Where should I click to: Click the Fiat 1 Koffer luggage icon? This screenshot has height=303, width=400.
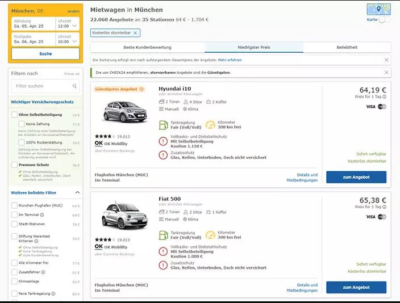pyautogui.click(x=209, y=212)
